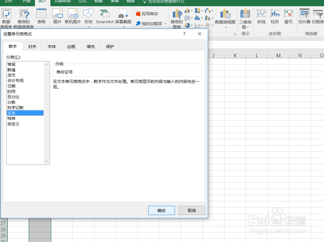Select Time category in list
The width and height of the screenshot is (324, 242).
(x=25, y=91)
